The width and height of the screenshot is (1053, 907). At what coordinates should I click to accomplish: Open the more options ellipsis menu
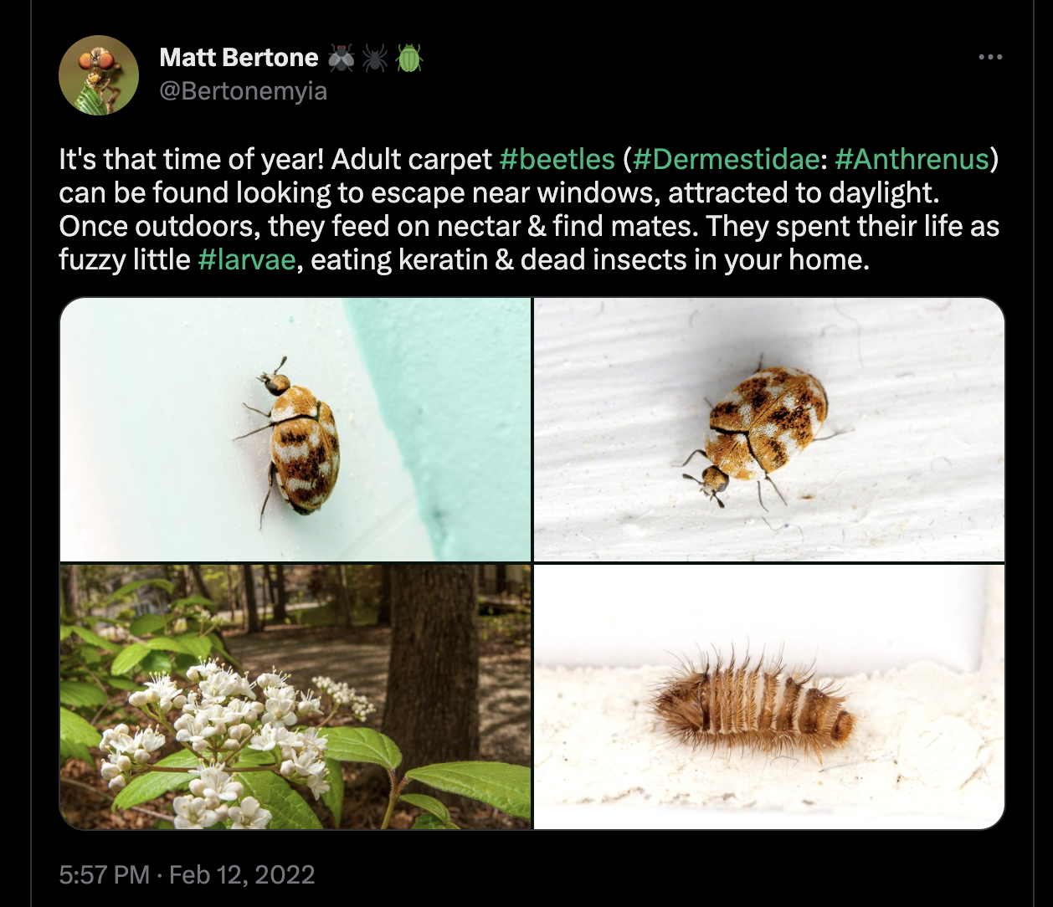990,56
